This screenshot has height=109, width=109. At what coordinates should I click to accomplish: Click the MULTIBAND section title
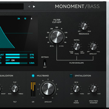43,76
